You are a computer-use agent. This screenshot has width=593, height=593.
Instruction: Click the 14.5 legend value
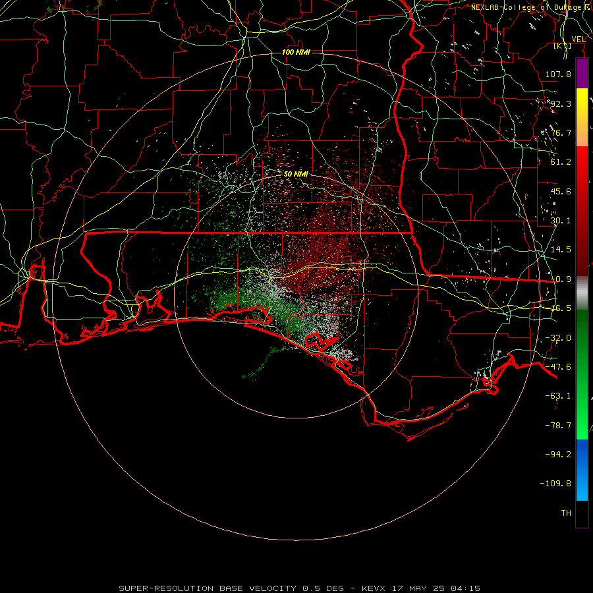tap(561, 250)
